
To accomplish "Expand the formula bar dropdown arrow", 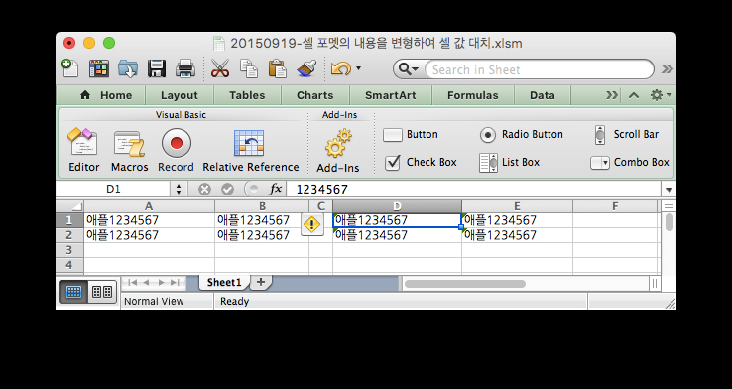I will click(x=669, y=190).
